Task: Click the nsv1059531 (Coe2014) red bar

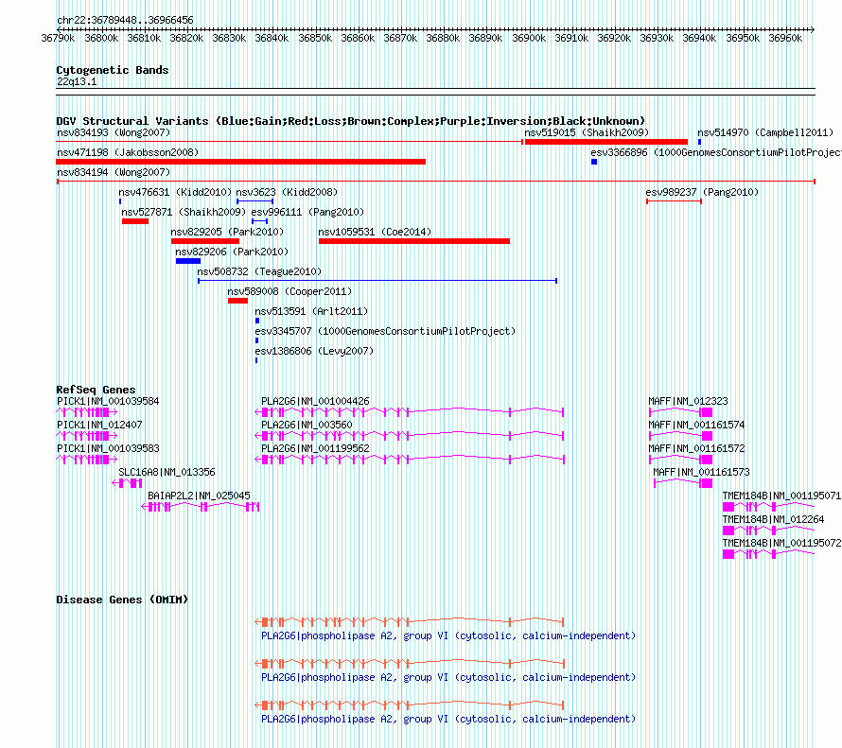Action: 414,241
